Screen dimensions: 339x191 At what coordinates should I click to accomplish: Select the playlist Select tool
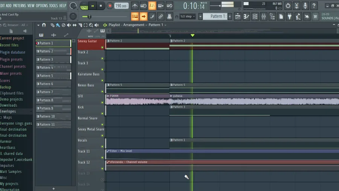coord(86,25)
